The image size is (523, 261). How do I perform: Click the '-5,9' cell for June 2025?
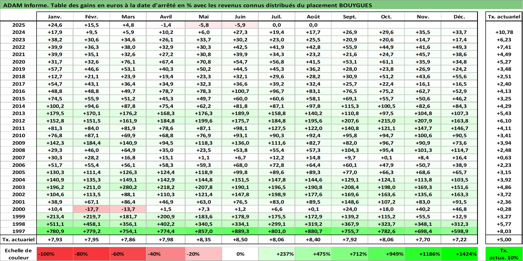(240, 25)
